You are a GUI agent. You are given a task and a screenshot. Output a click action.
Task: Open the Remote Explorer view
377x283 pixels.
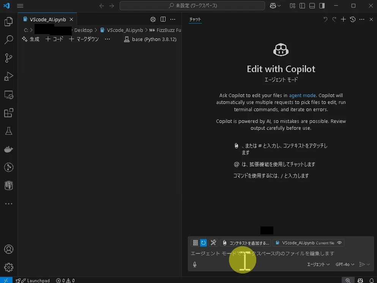point(9,95)
